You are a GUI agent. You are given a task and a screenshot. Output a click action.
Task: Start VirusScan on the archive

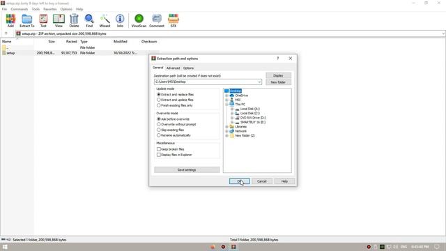pos(139,20)
